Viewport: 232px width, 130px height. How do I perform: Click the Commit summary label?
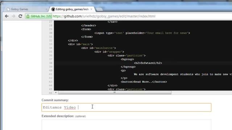click(55, 100)
